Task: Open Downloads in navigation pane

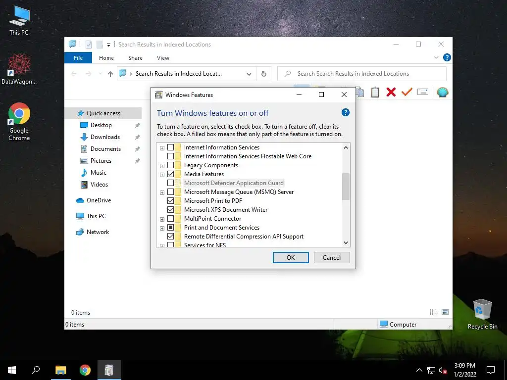Action: point(105,137)
